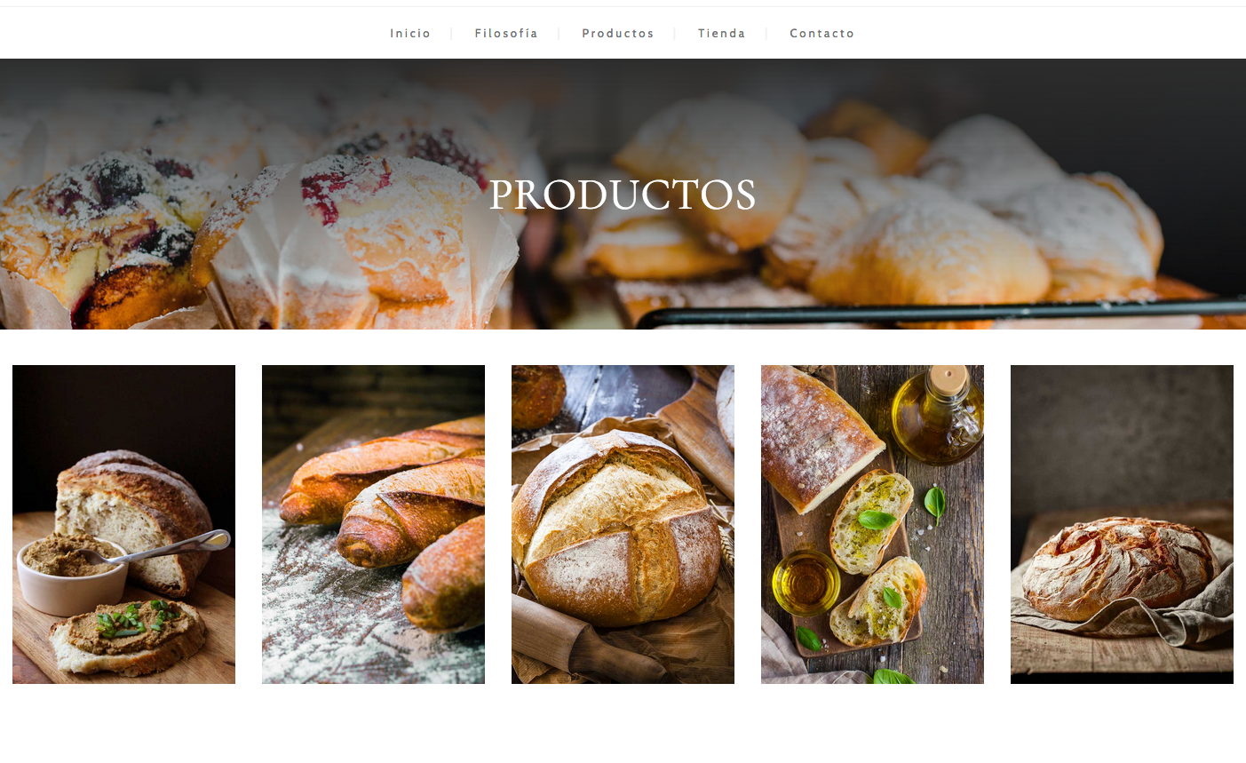Open the Inicio menu item

tap(410, 34)
